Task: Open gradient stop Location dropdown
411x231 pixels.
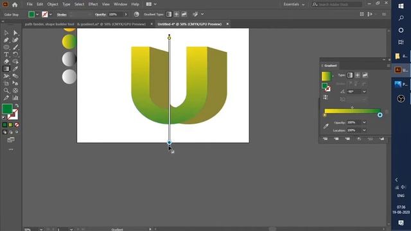Action: 364,130
